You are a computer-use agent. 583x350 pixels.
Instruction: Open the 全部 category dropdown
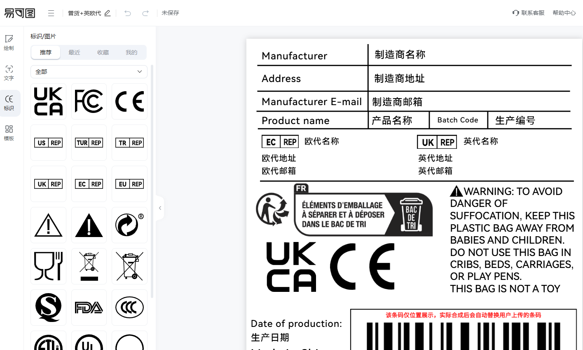click(89, 72)
